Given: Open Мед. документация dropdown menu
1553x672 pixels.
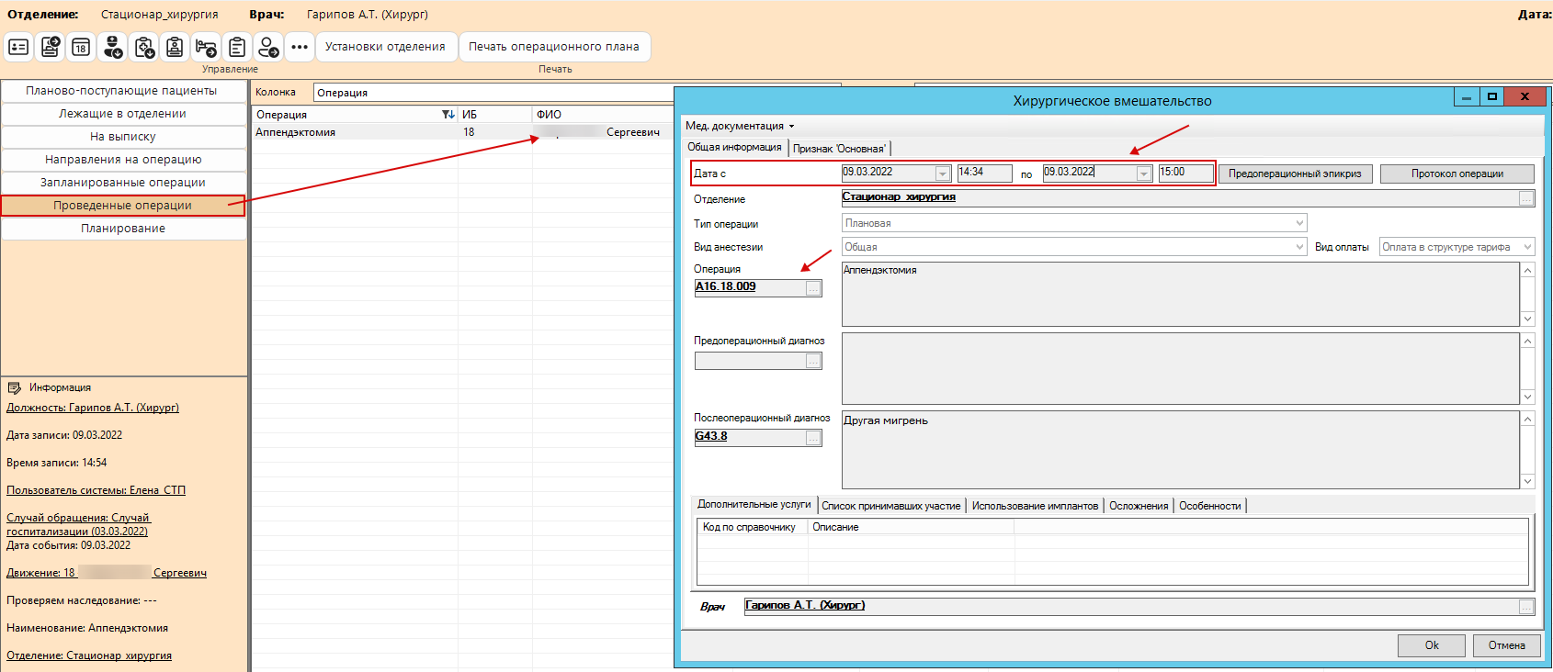Looking at the screenshot, I should coord(740,126).
